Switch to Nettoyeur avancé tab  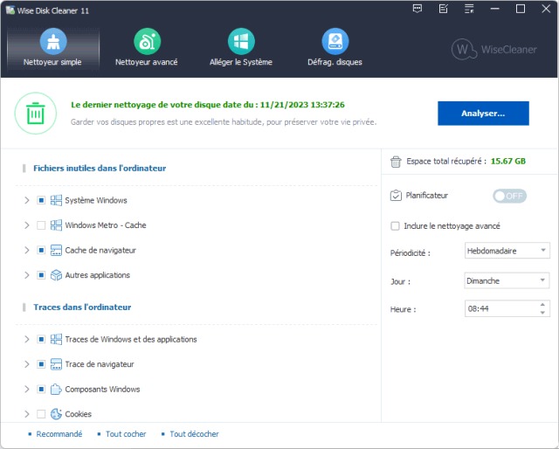pyautogui.click(x=146, y=48)
